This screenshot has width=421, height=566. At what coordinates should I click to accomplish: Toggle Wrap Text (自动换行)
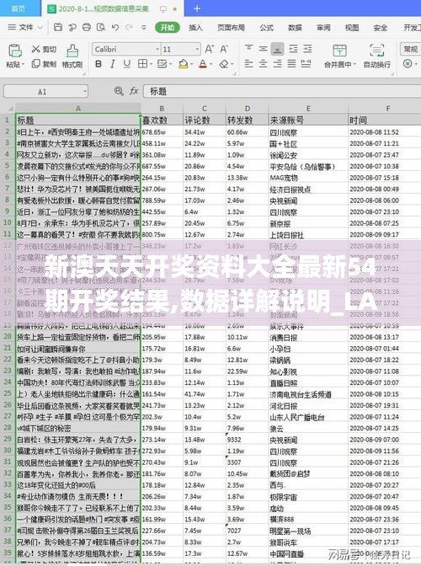pyautogui.click(x=376, y=51)
